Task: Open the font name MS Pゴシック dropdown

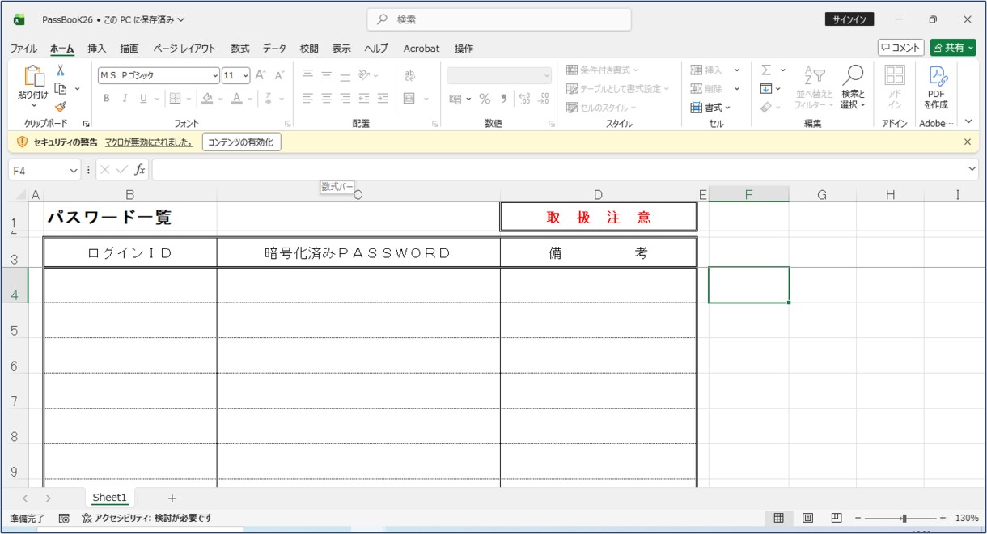Action: 214,75
